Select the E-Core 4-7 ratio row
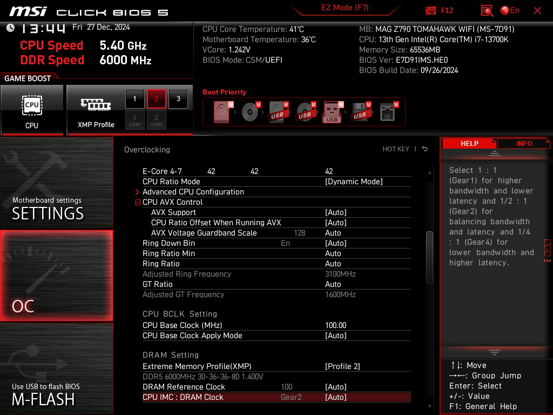This screenshot has width=553, height=415. click(276, 171)
